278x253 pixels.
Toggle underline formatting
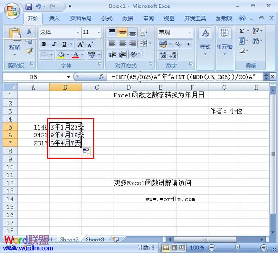pos(64,44)
